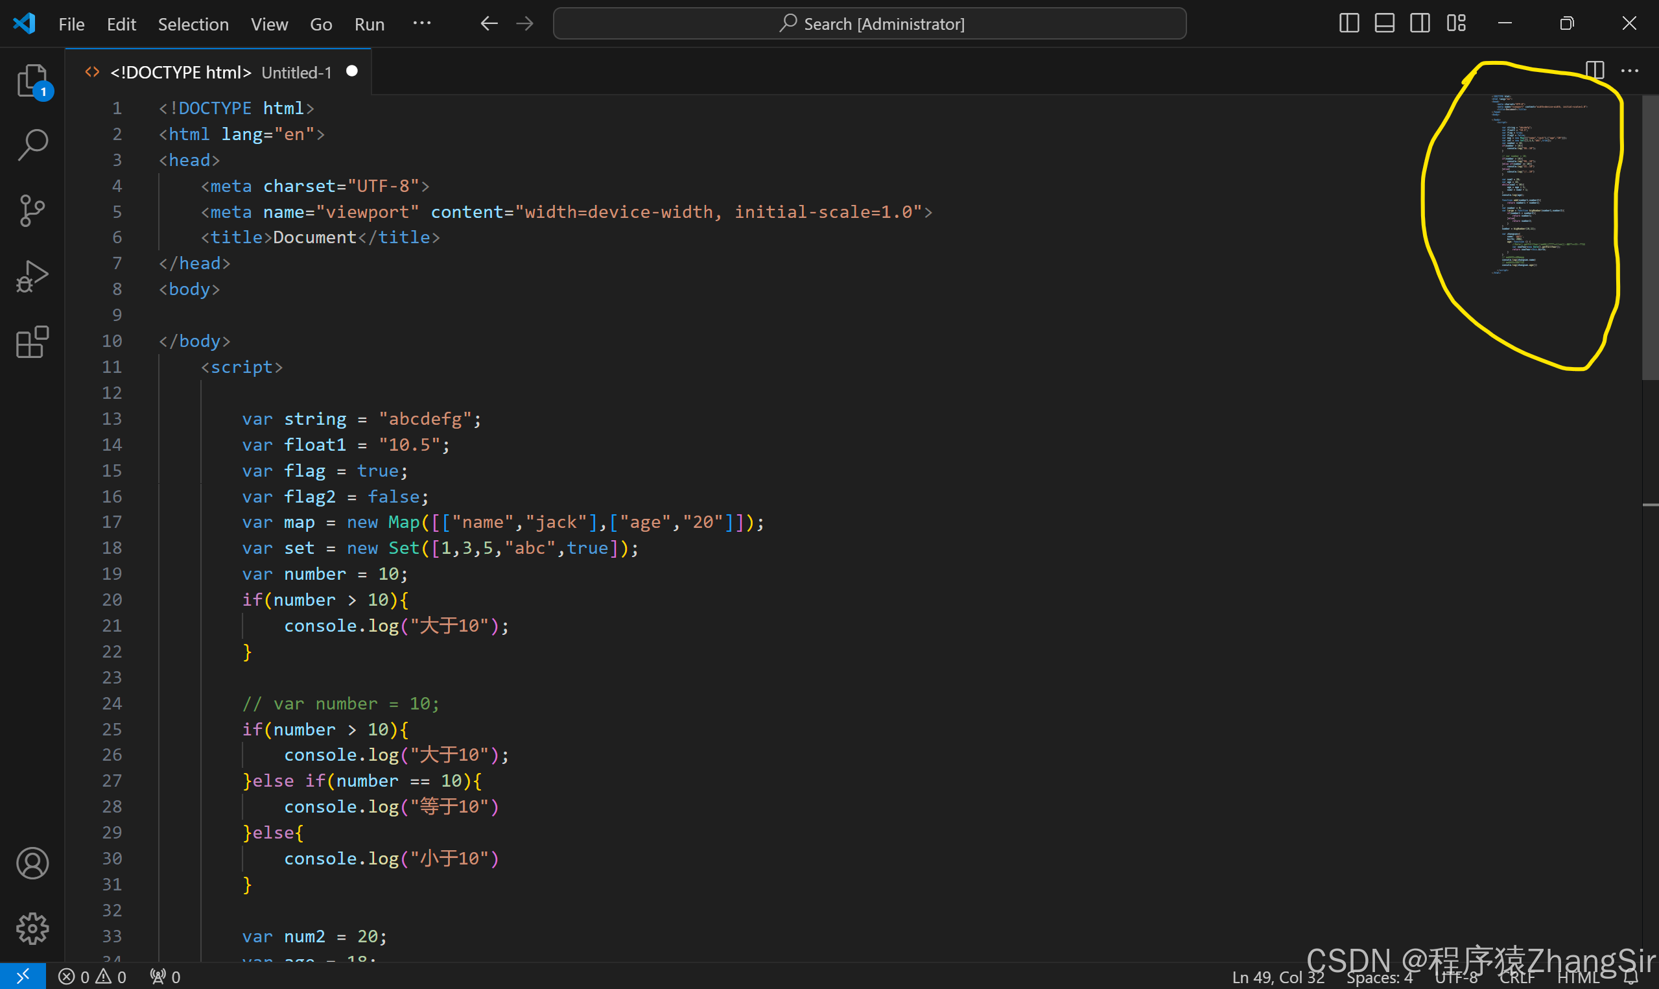
Task: Click the Search [Administrator] command box
Action: [x=869, y=23]
